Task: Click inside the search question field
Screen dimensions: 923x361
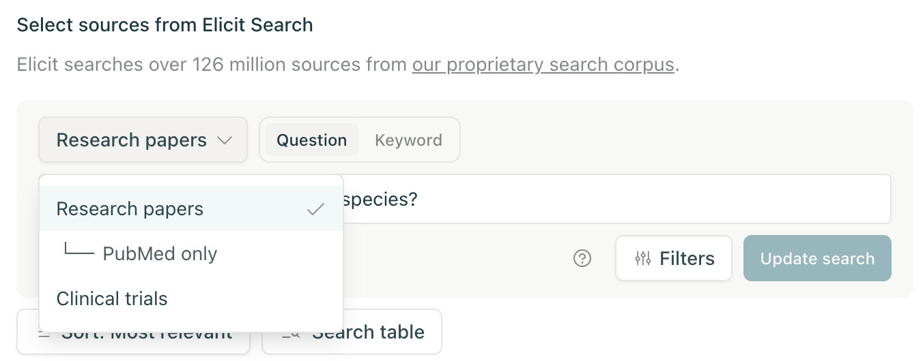Action: pyautogui.click(x=614, y=200)
